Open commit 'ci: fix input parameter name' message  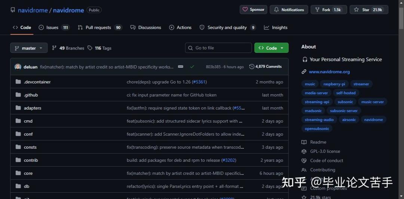(172, 95)
